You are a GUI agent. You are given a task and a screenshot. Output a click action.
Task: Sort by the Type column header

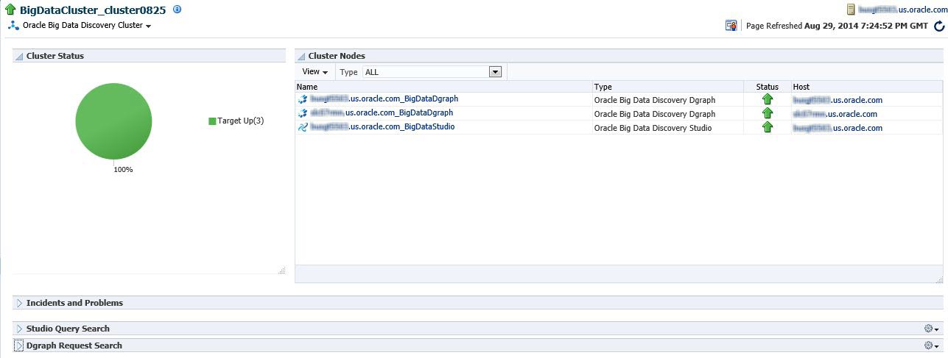click(x=668, y=87)
